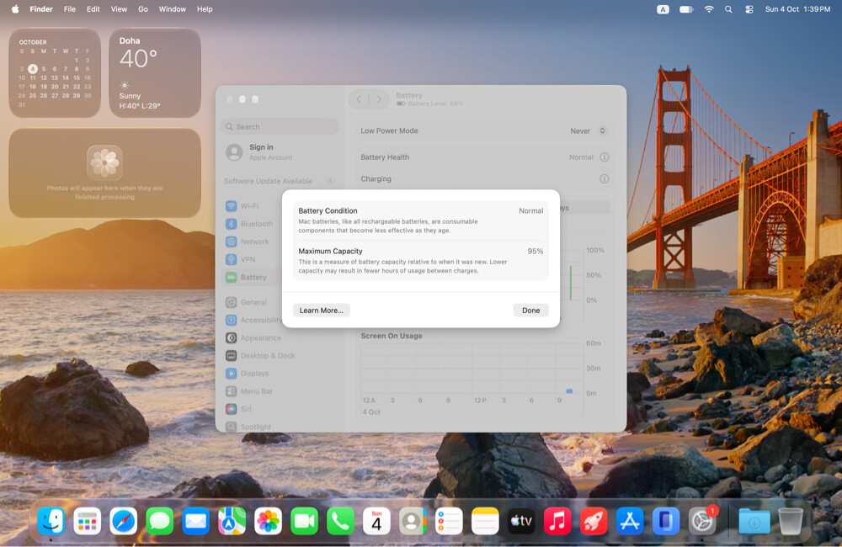Click Done in battery health dialog

tap(530, 311)
